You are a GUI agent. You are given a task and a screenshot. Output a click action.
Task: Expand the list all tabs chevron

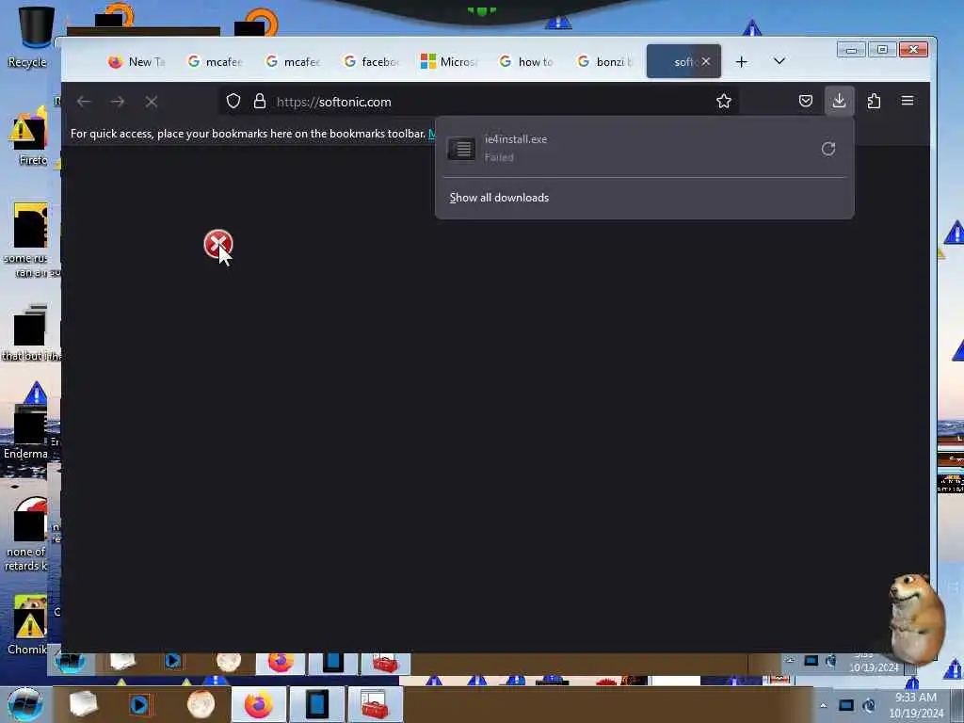point(779,61)
